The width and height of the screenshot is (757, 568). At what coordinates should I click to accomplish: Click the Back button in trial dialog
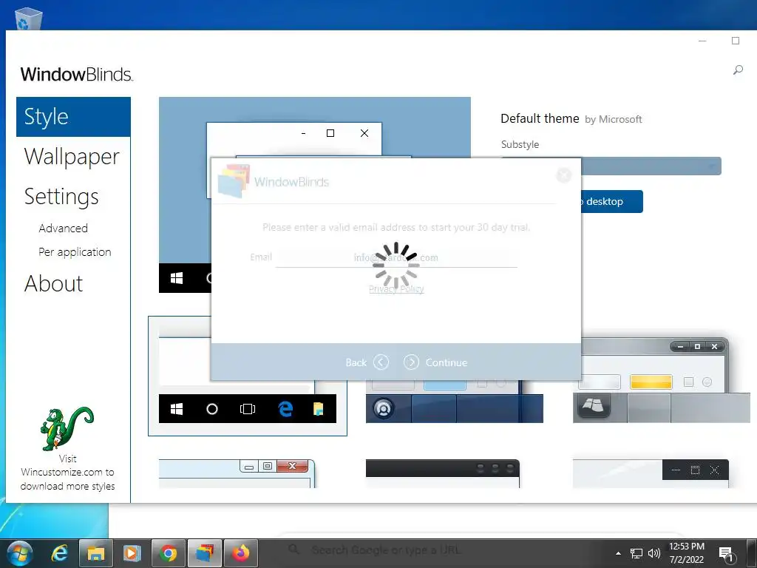point(367,362)
